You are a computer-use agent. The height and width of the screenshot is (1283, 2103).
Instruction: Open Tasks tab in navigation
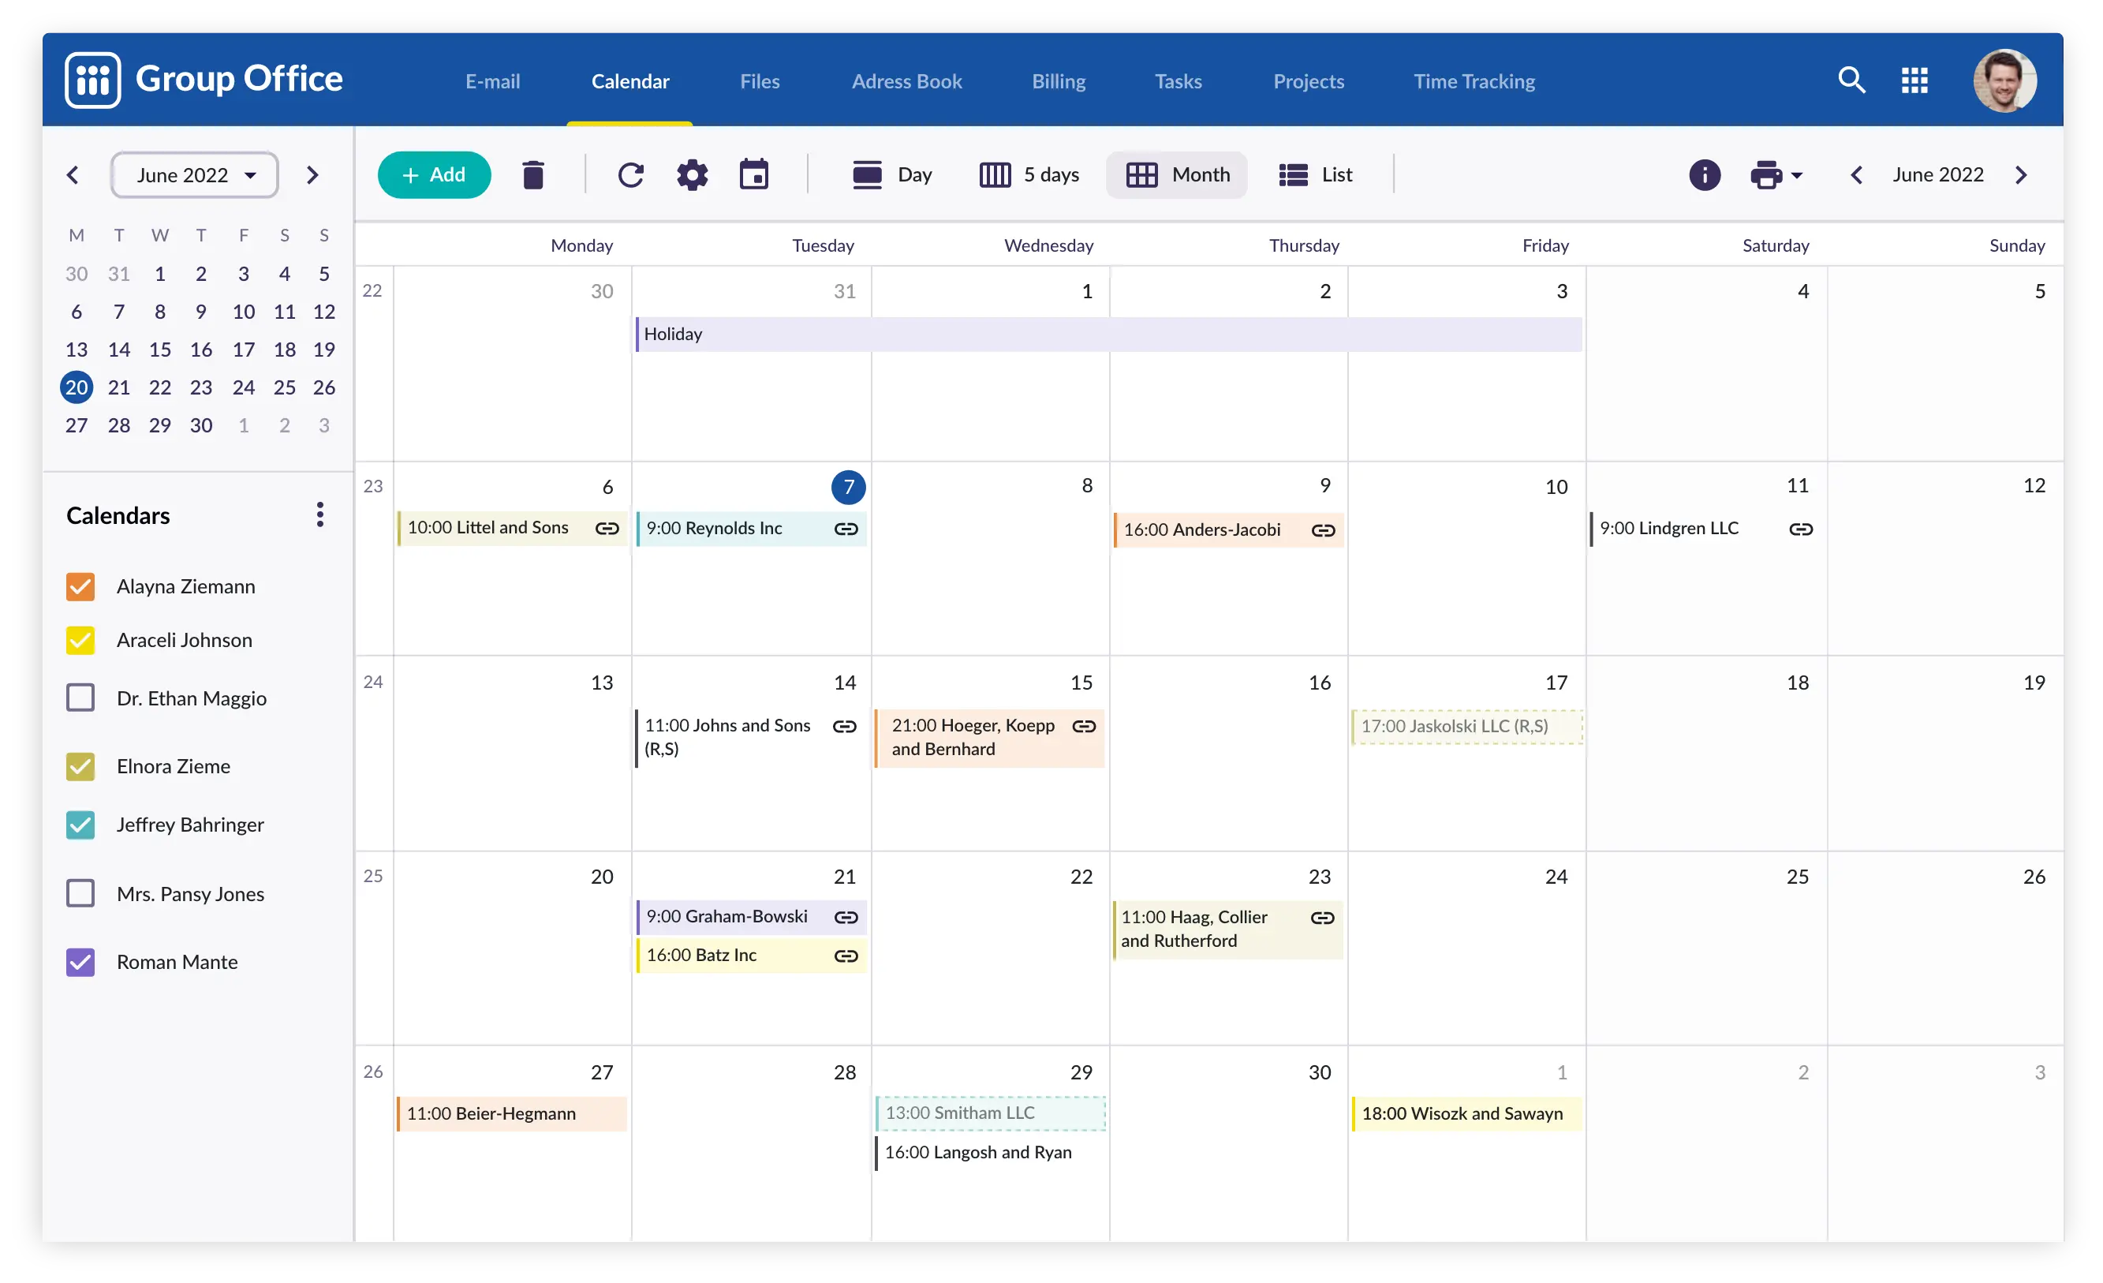pyautogui.click(x=1176, y=81)
